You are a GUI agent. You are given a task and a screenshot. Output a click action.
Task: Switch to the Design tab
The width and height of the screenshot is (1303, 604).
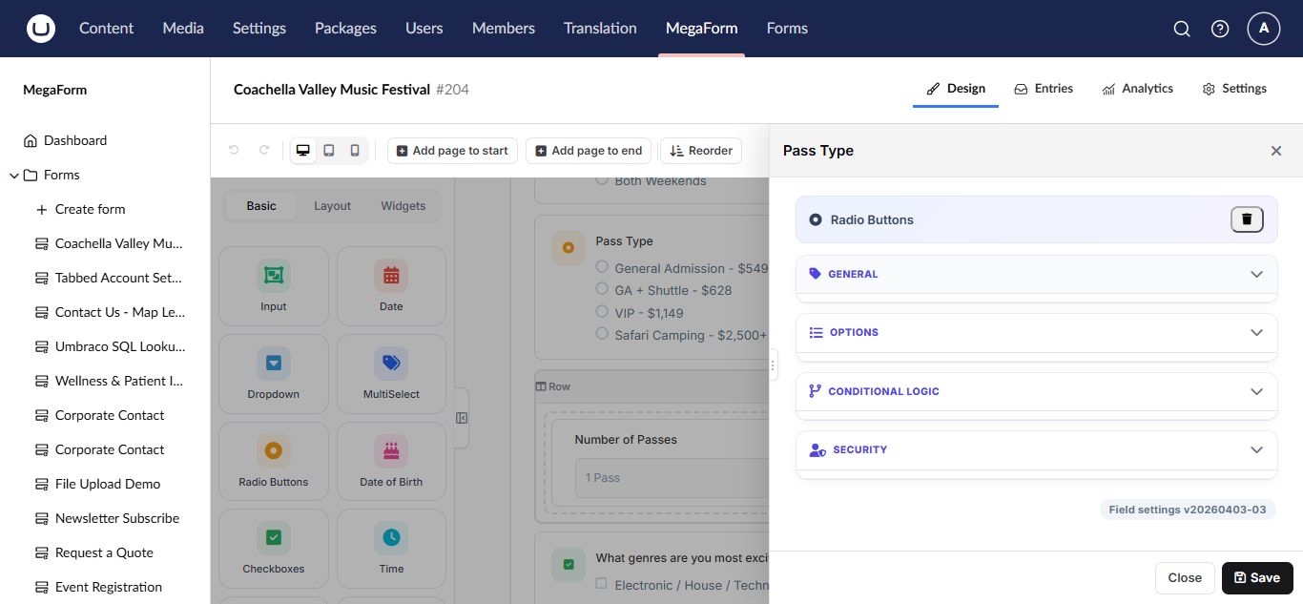click(956, 89)
